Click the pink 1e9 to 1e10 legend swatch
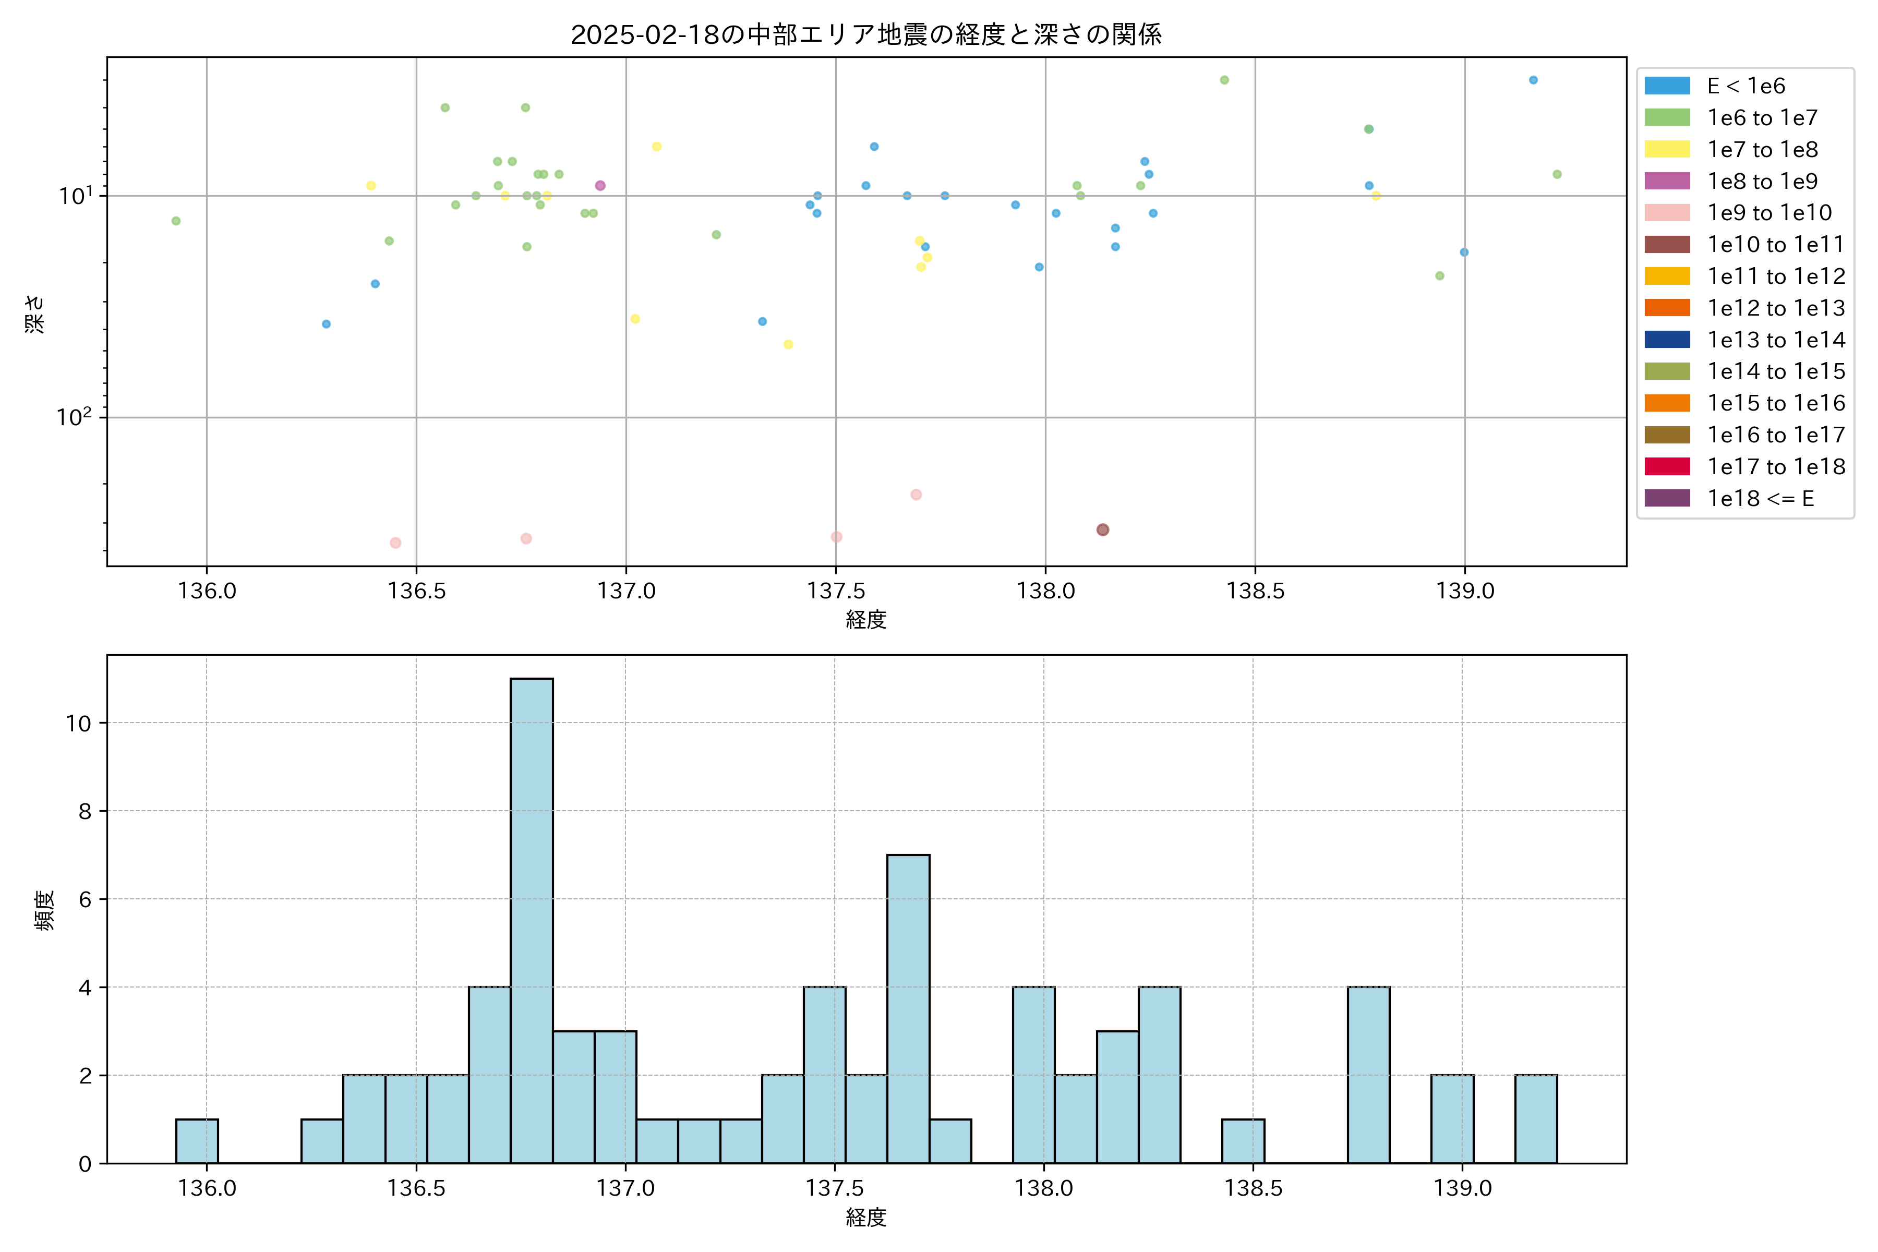This screenshot has height=1252, width=1878. [1667, 212]
